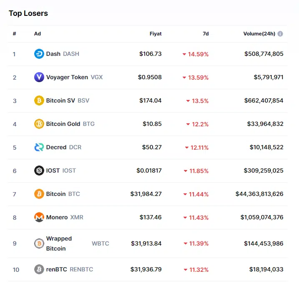Click the renBTC logo icon

pos(39,269)
